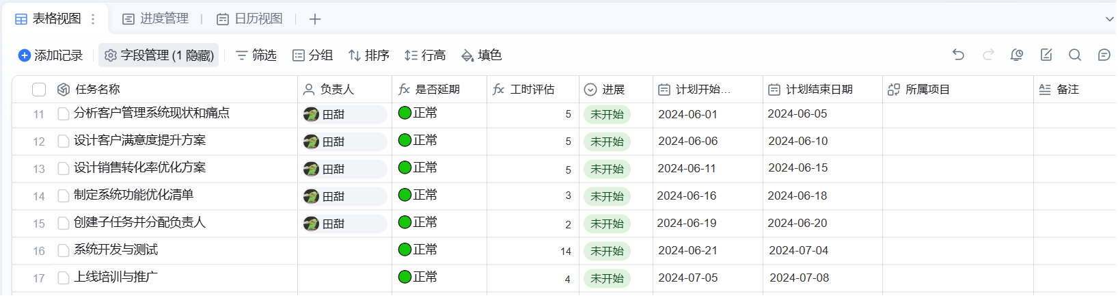Open 行高 row height dropdown
The image size is (1118, 296).
click(425, 55)
